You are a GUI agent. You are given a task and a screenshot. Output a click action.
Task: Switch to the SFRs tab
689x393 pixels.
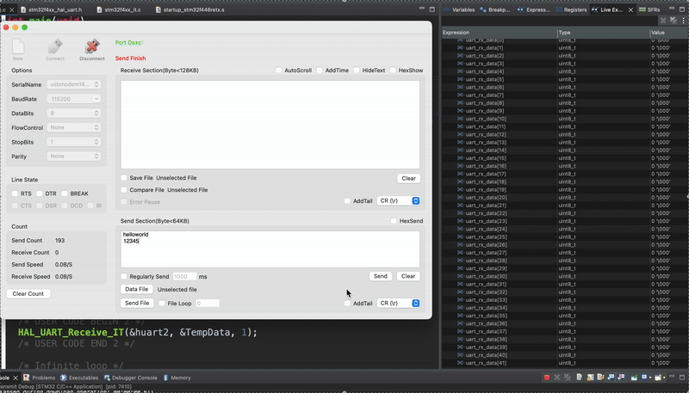click(649, 9)
